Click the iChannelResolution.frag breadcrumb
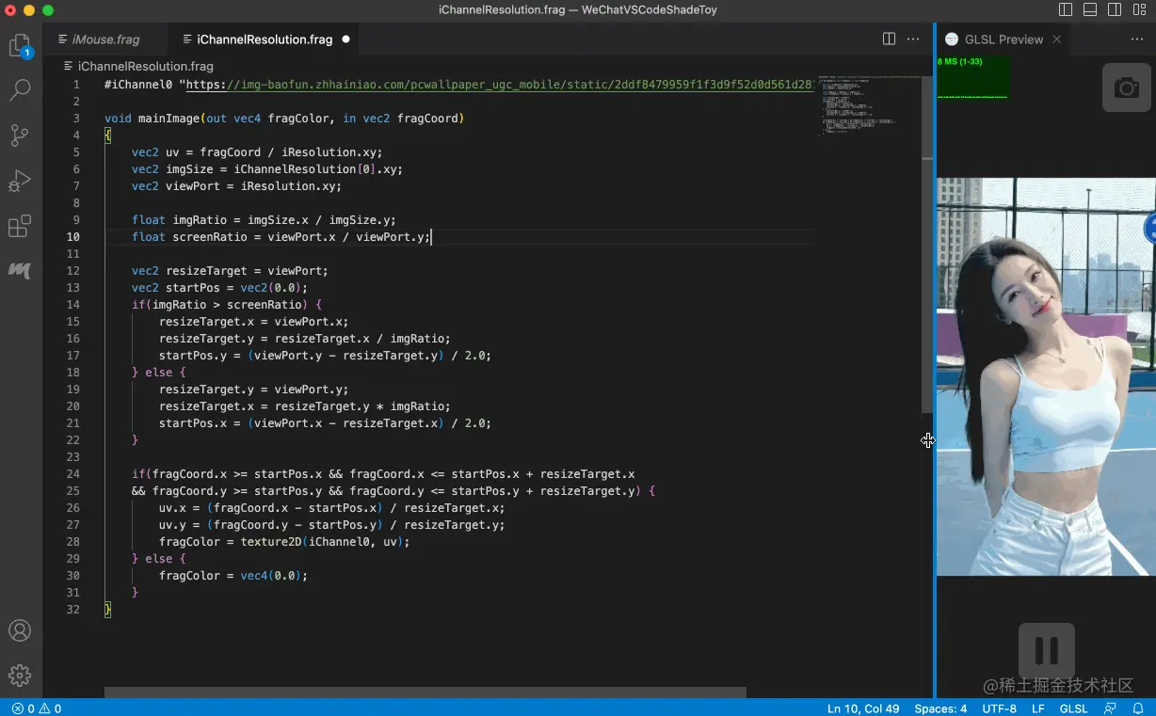 click(x=145, y=67)
